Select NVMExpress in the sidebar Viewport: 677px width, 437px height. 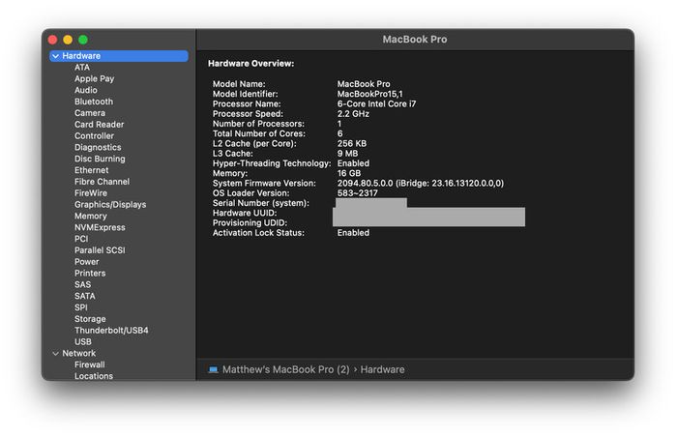(100, 227)
